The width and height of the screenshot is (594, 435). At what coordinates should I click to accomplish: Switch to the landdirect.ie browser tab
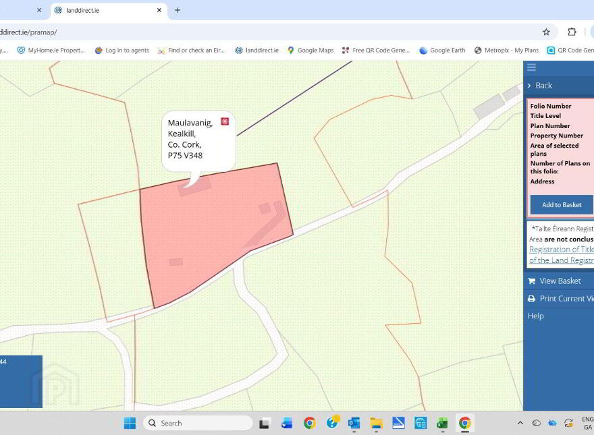click(x=108, y=10)
